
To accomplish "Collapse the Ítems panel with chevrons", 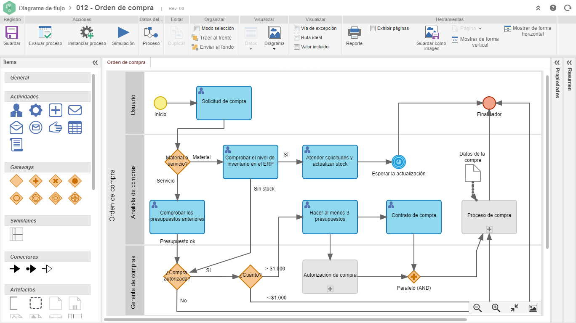I will 95,62.
